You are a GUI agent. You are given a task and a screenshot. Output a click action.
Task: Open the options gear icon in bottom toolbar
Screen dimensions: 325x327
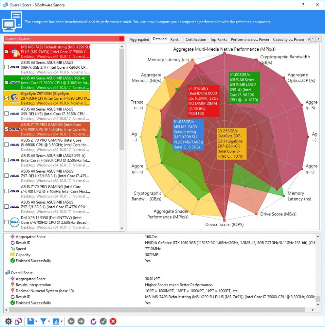(9, 321)
